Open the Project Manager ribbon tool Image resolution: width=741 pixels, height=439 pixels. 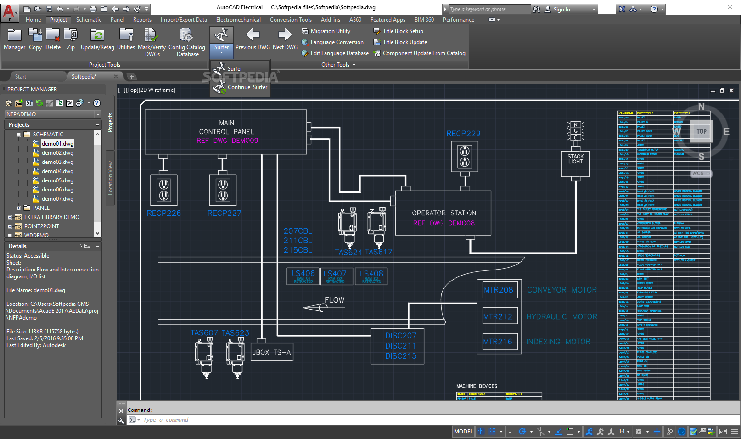click(x=14, y=39)
